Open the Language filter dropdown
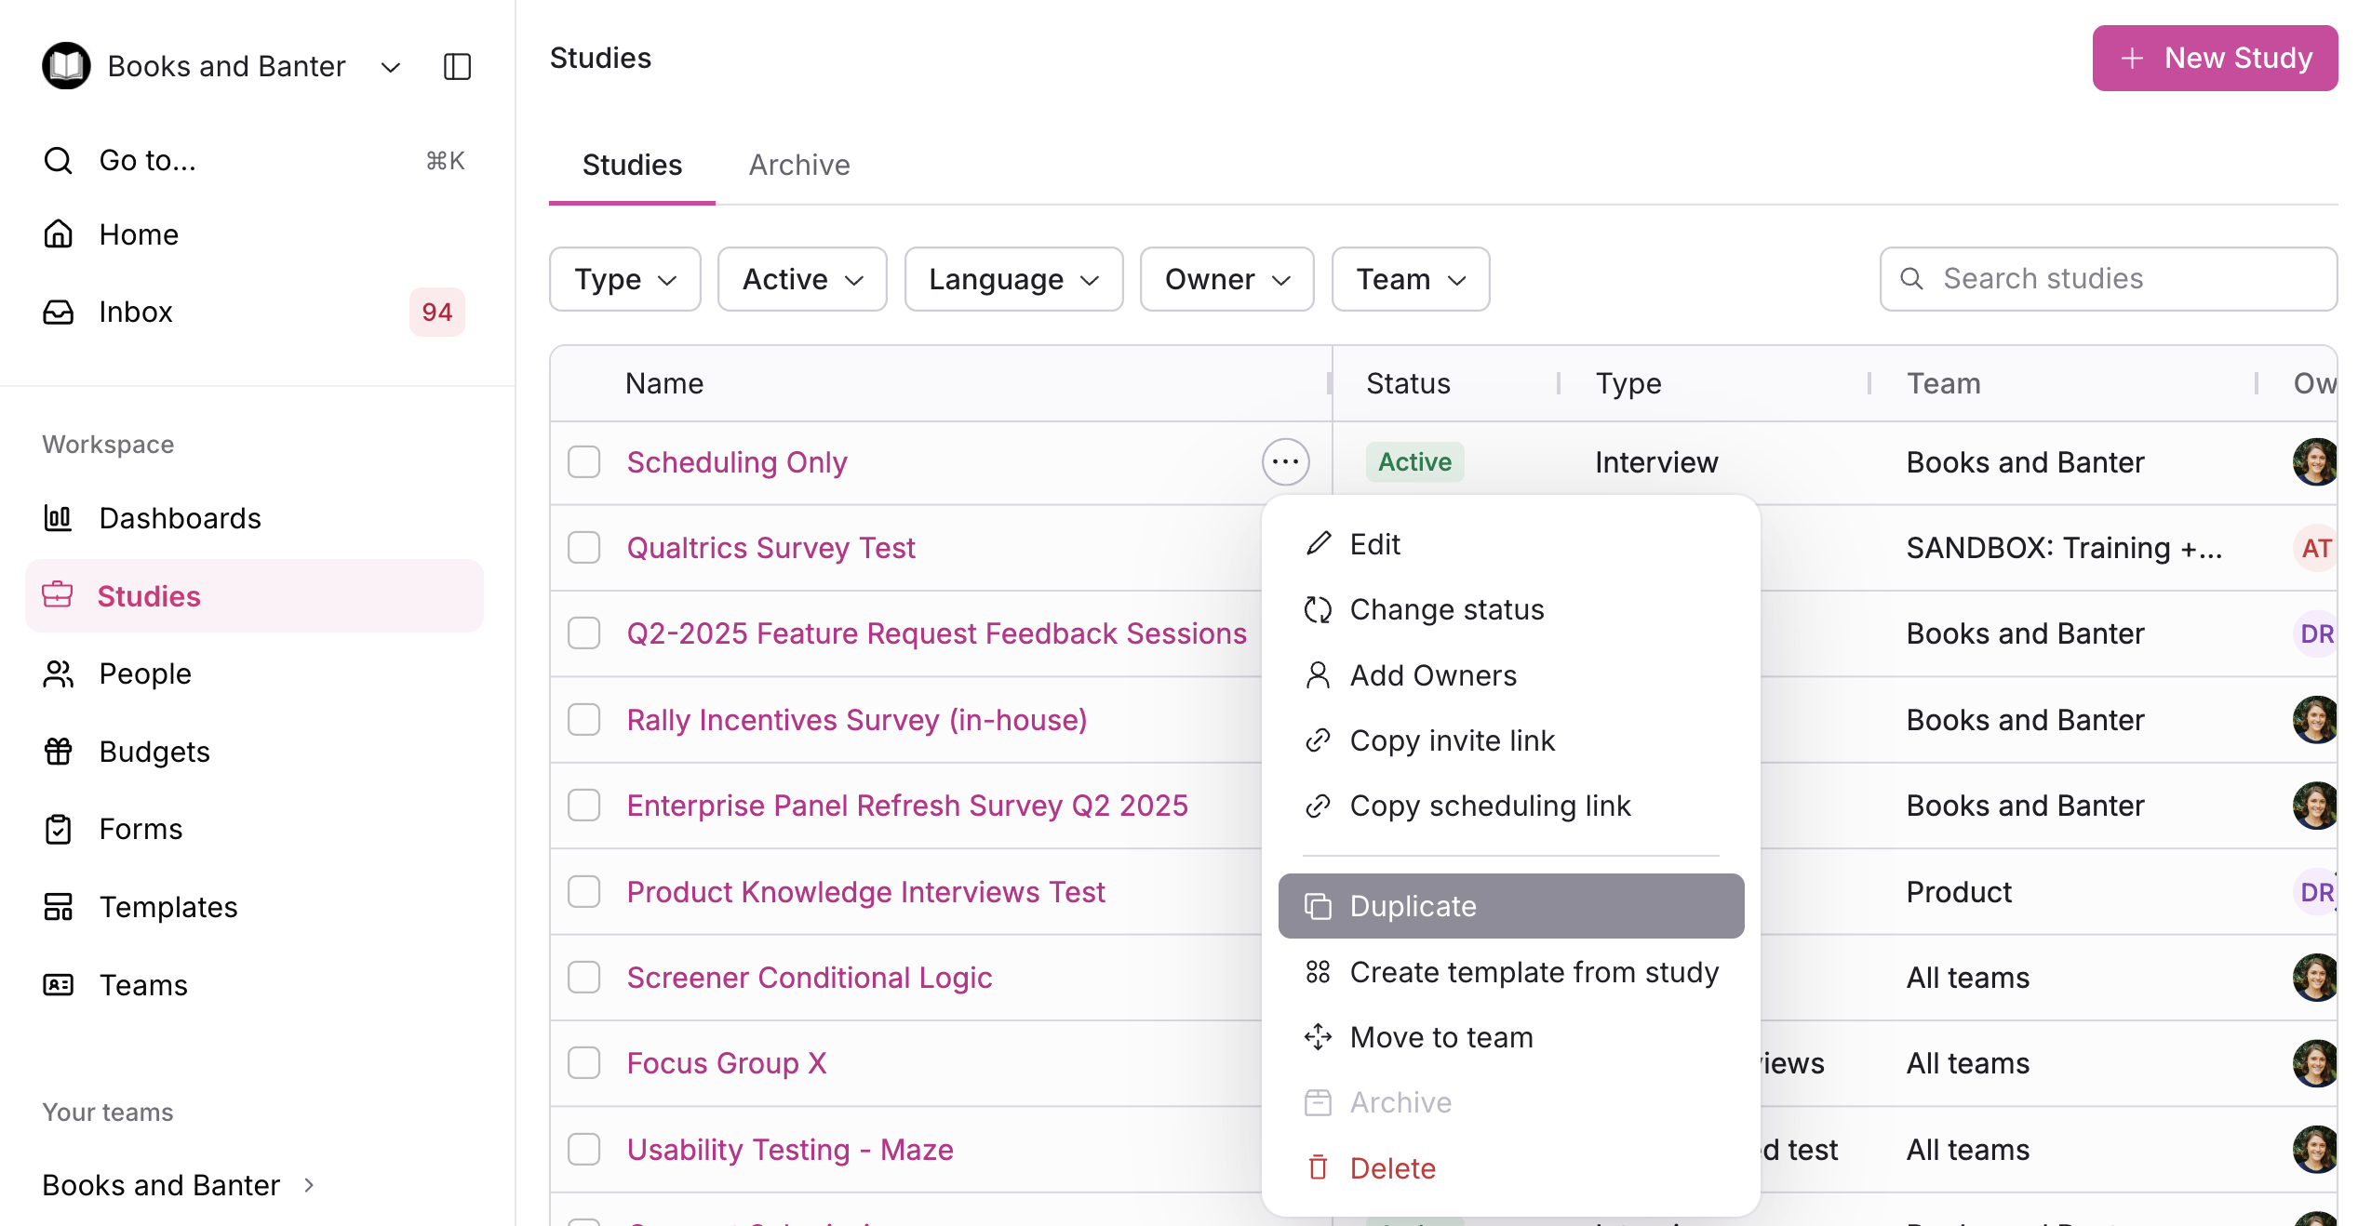The width and height of the screenshot is (2358, 1226). [1012, 279]
